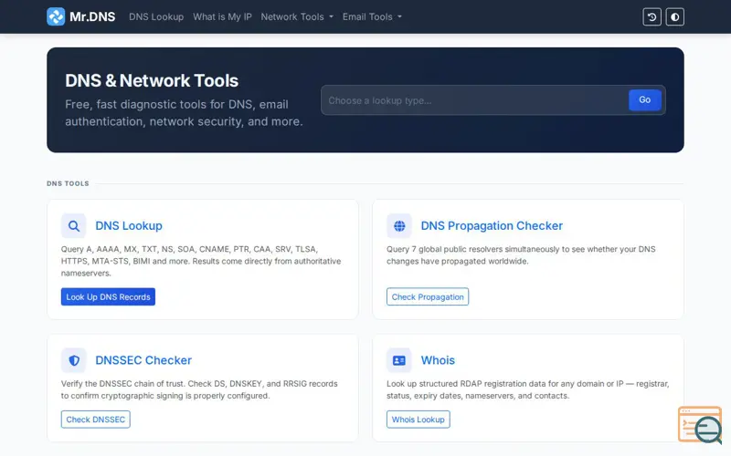This screenshot has width=731, height=456.
Task: Click the blue Go button
Action: 645,100
